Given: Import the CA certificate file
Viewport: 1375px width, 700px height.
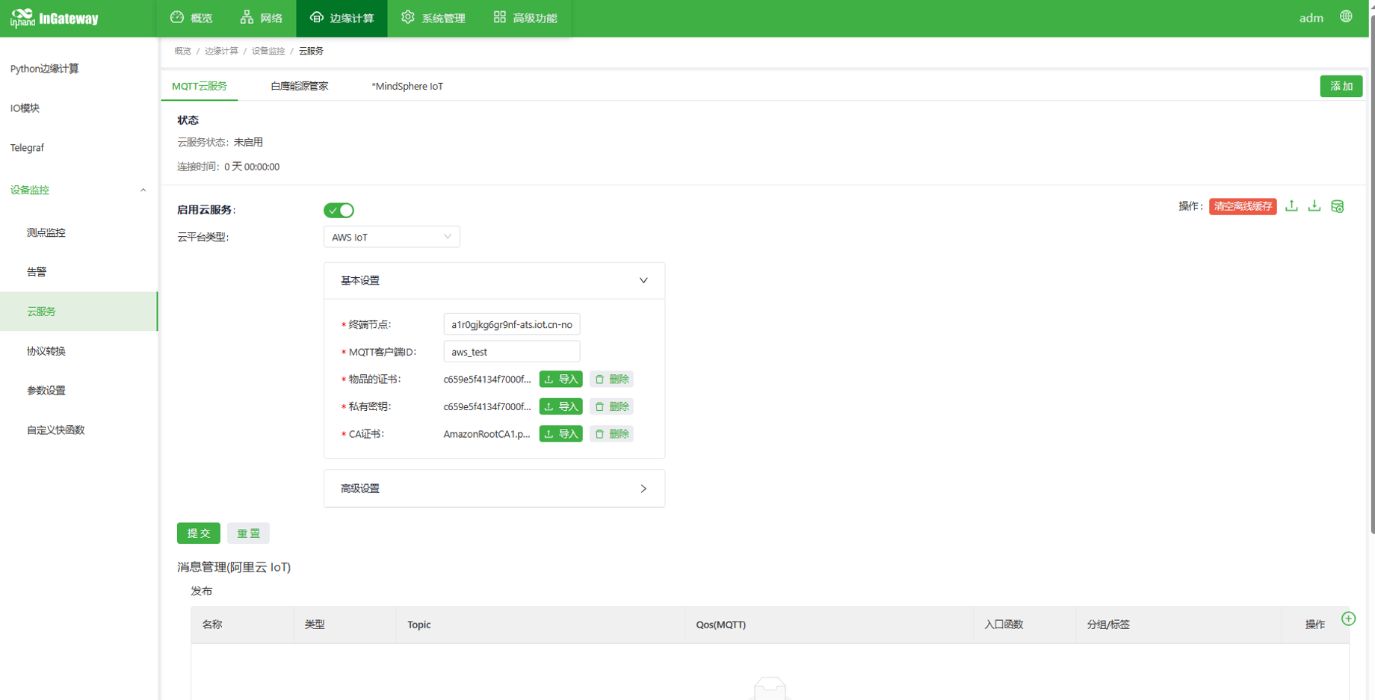Looking at the screenshot, I should point(561,434).
